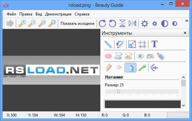
Task: Decrease contrast with the small half-circle icon
Action: point(175,23)
